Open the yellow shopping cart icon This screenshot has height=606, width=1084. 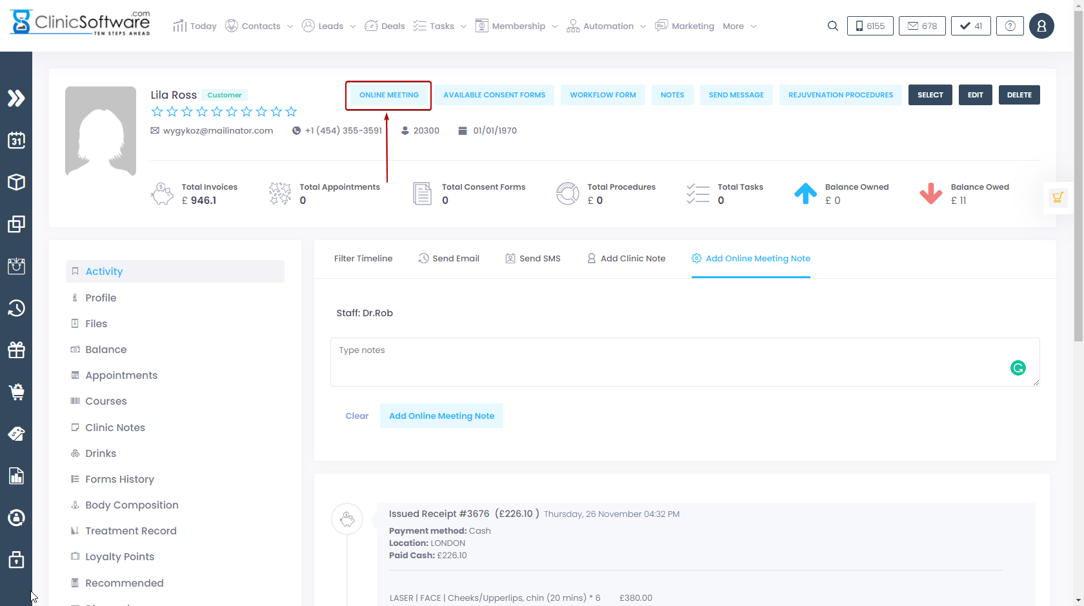tap(1058, 197)
